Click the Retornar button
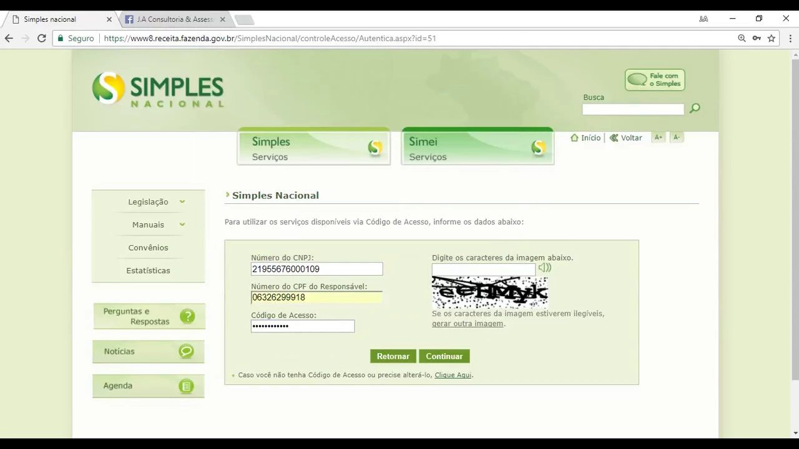The height and width of the screenshot is (449, 799). pyautogui.click(x=393, y=356)
